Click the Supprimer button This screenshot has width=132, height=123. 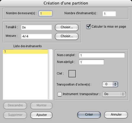click(15, 115)
